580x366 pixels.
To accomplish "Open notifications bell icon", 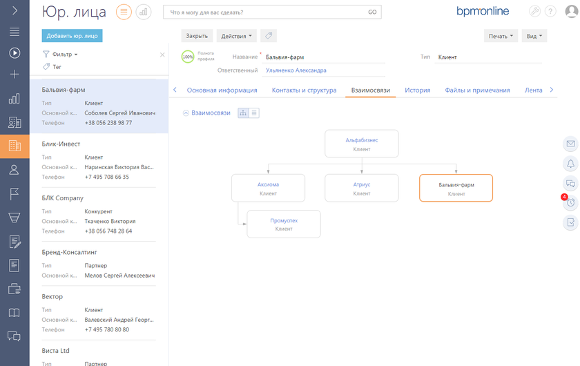I will tap(570, 164).
